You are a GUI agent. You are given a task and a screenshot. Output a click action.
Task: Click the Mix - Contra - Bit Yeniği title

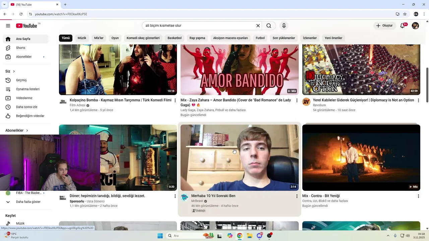[x=321, y=196]
